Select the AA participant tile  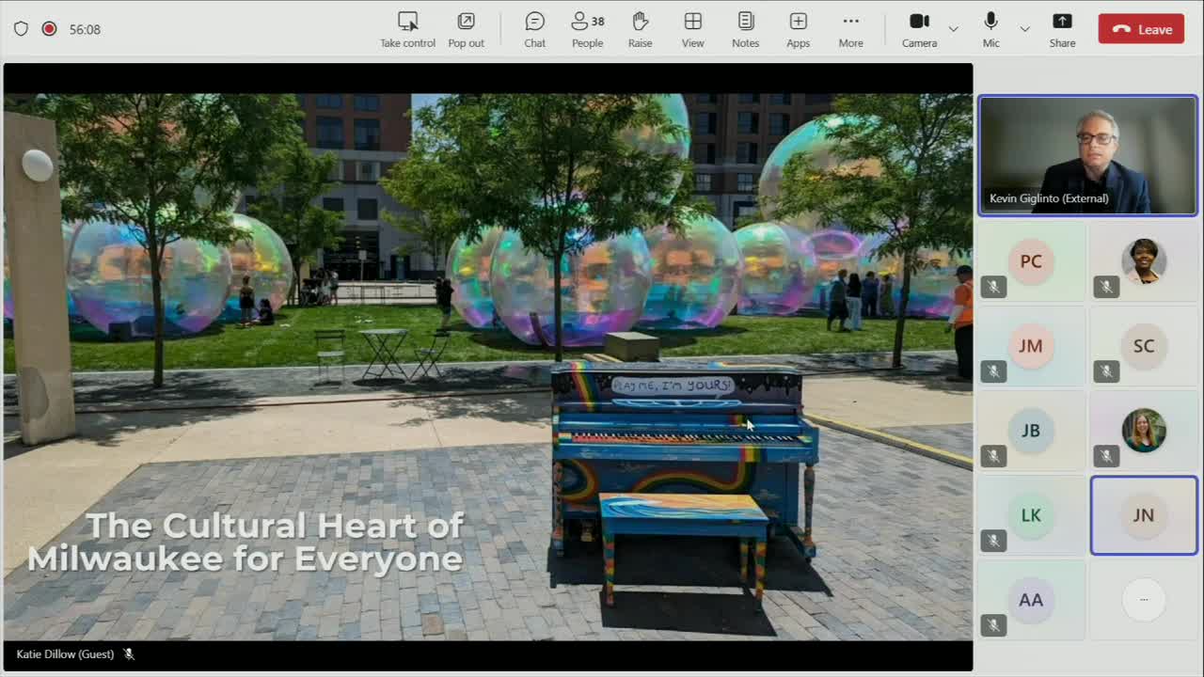(x=1032, y=600)
